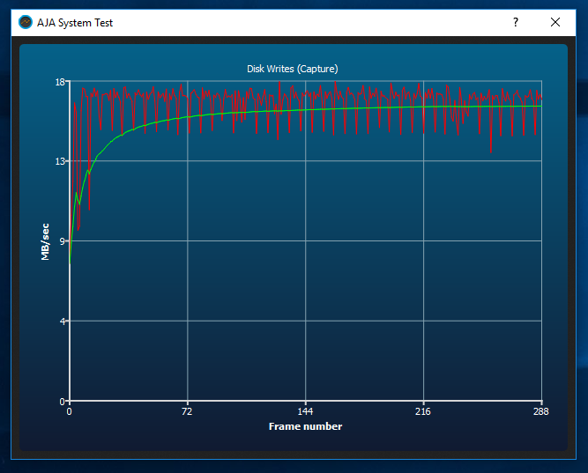Screen dimensions: 588x473
Task: Click the 216 label on x-axis
Action: point(423,411)
